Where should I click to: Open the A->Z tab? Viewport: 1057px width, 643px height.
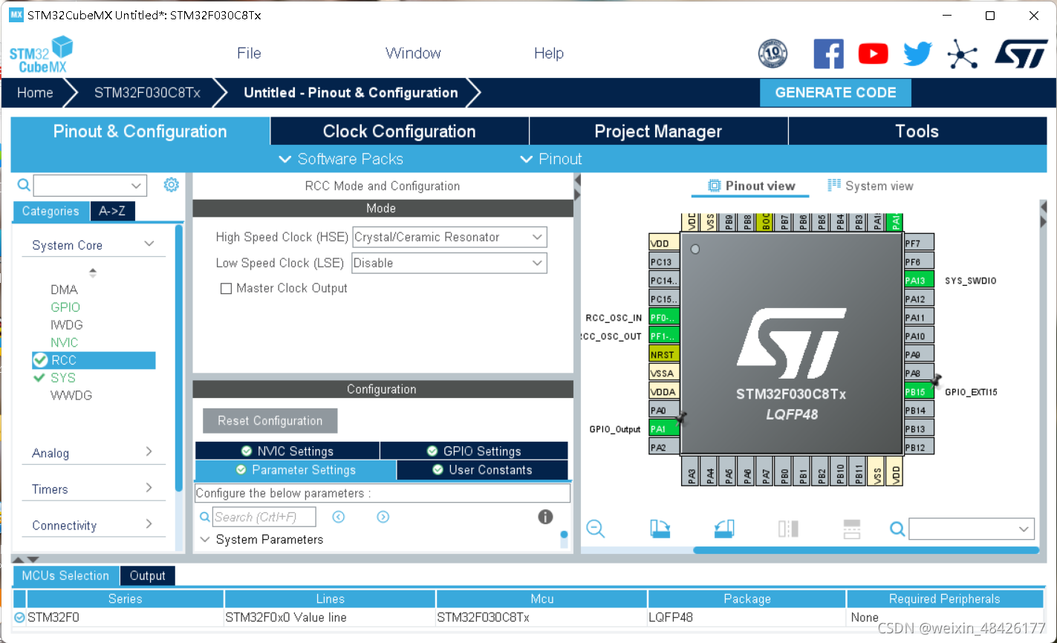(112, 211)
